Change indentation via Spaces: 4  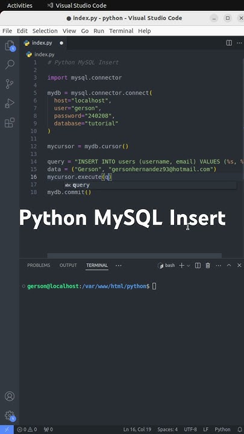[167, 429]
